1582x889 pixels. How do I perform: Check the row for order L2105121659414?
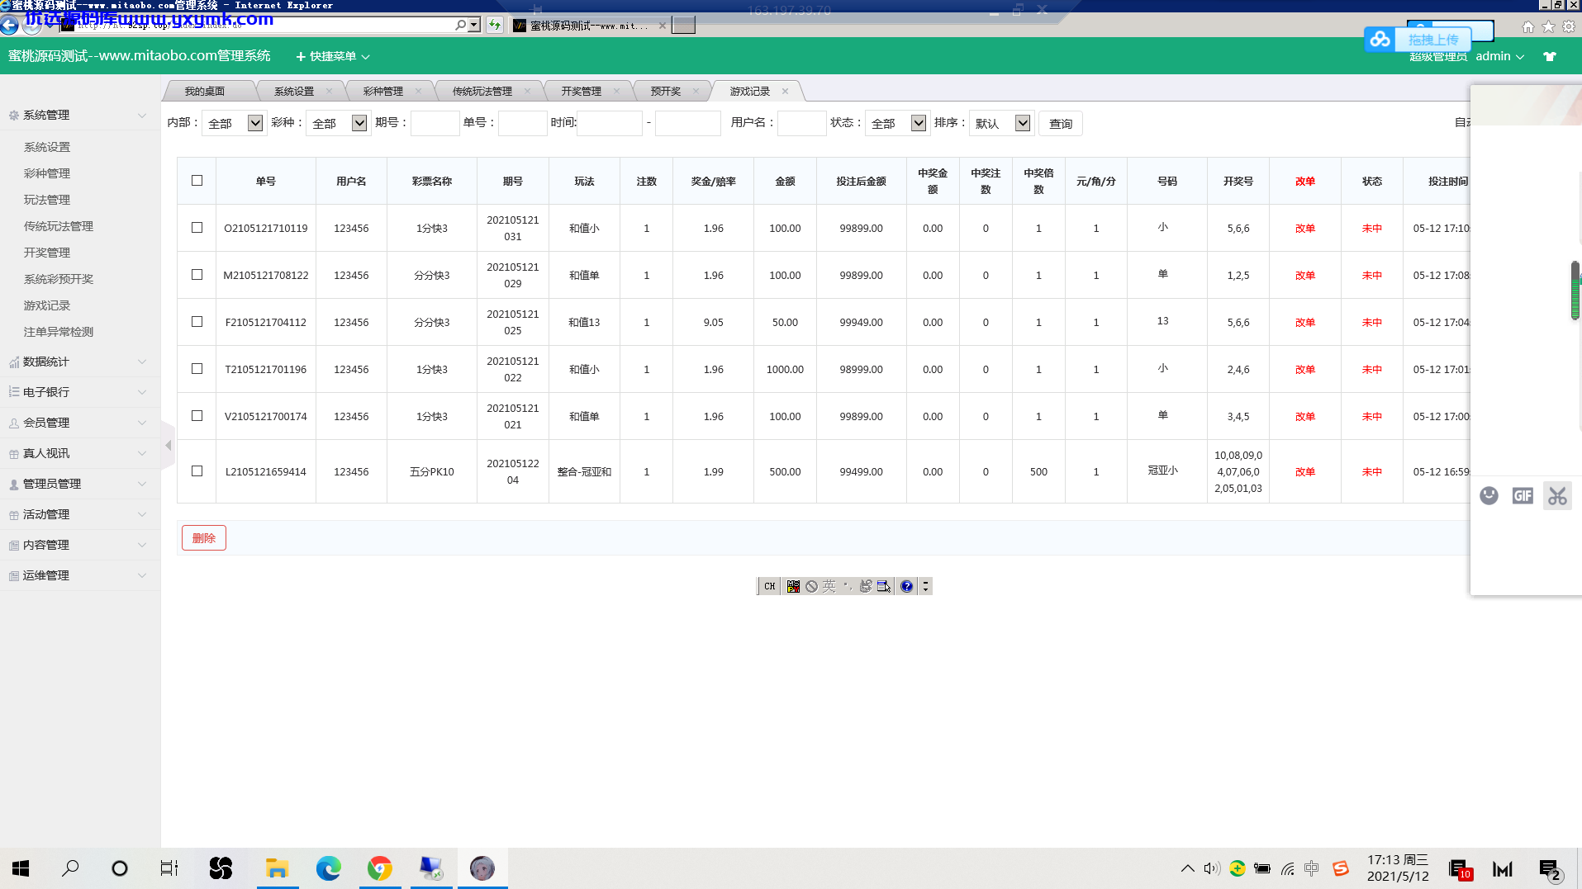(197, 471)
